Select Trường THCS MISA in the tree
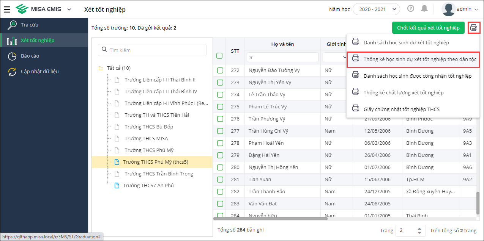 click(146, 139)
